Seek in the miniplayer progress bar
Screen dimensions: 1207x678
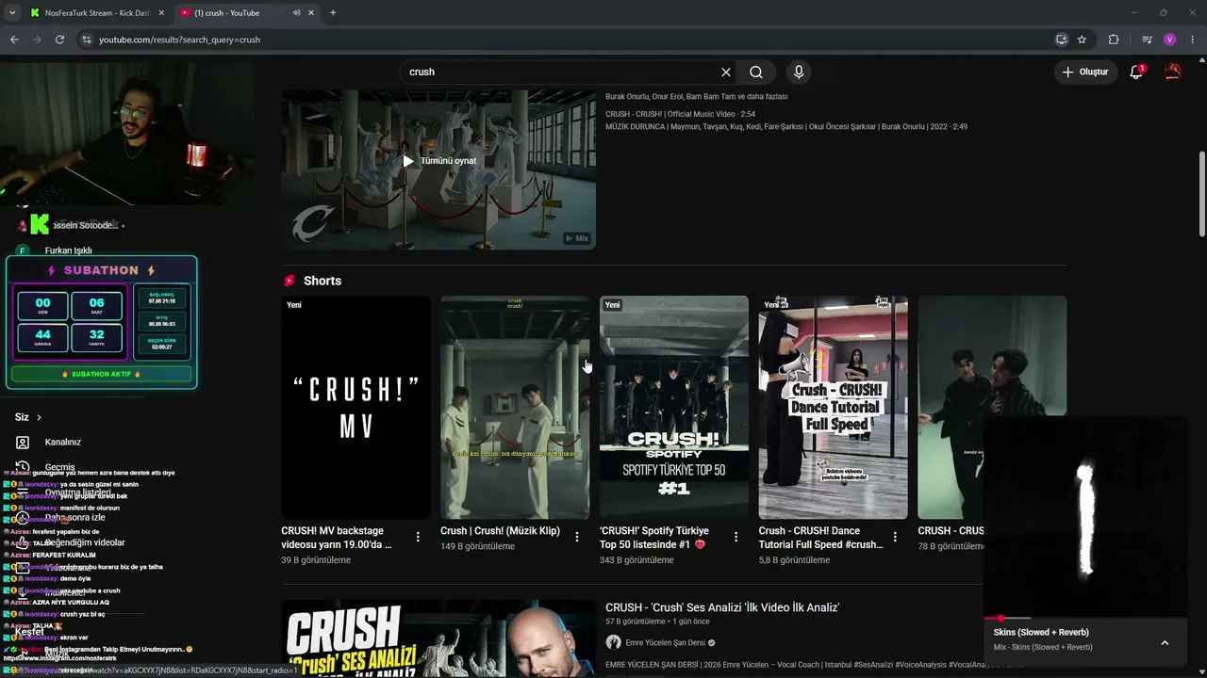[1084, 619]
